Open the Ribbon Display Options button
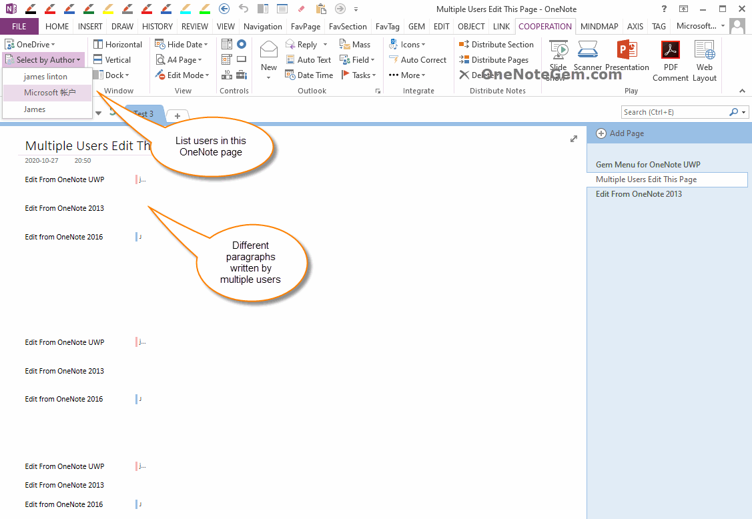This screenshot has height=519, width=752. 683,9
